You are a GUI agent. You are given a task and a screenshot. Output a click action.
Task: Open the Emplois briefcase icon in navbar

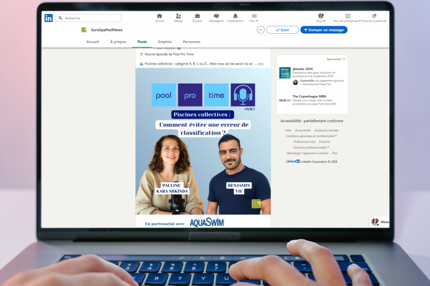click(x=197, y=18)
